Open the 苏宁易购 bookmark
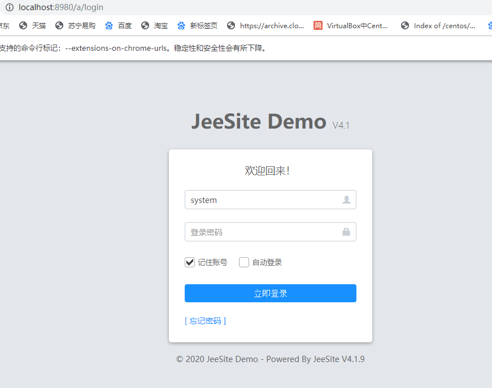The image size is (492, 388). point(75,26)
